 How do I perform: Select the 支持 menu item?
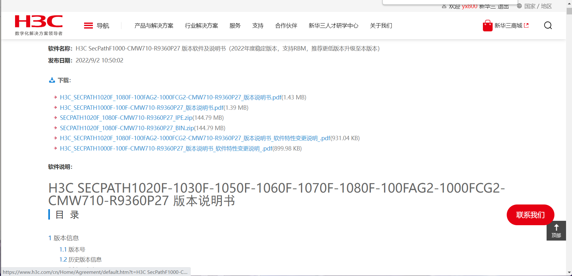258,26
